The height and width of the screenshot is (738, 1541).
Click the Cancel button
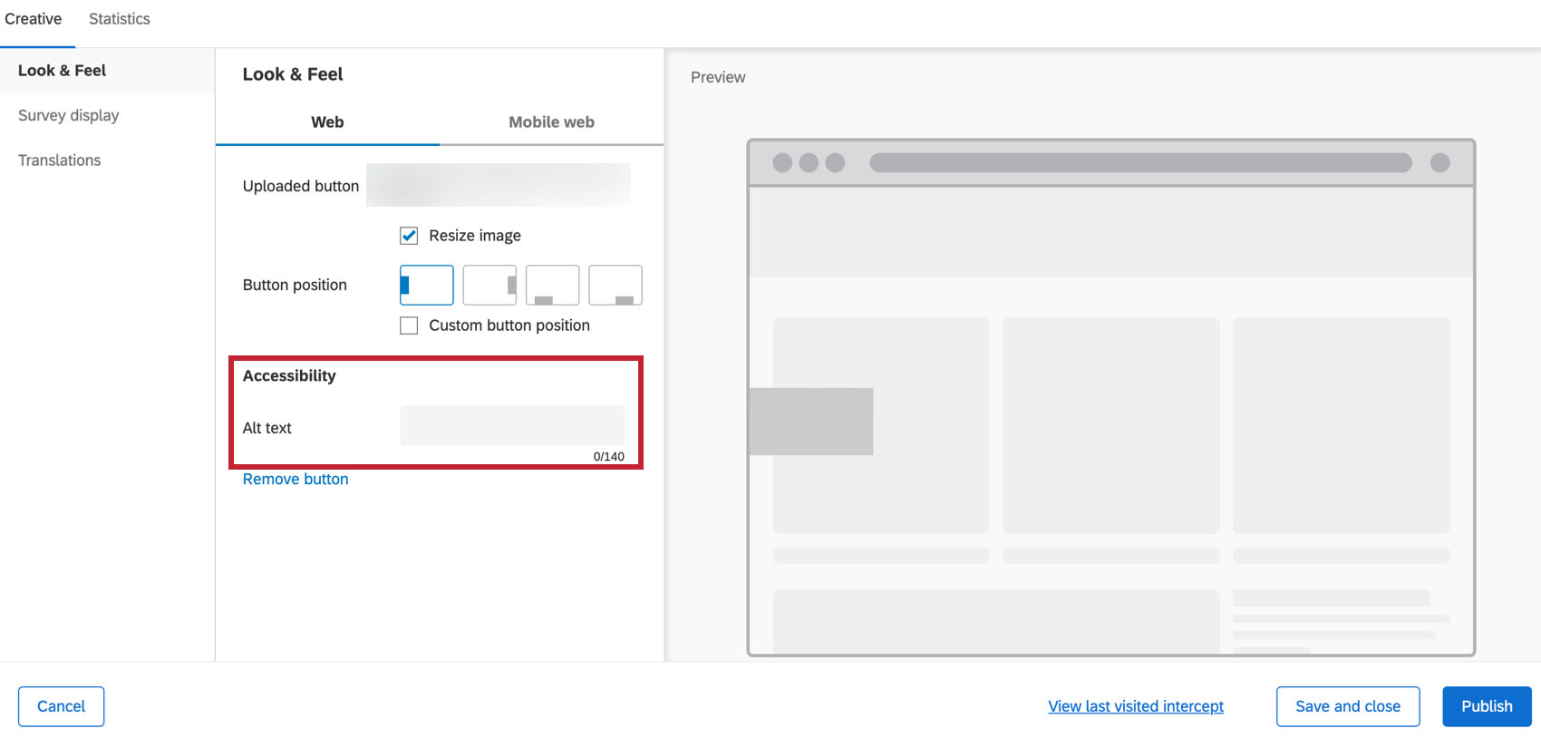tap(62, 706)
